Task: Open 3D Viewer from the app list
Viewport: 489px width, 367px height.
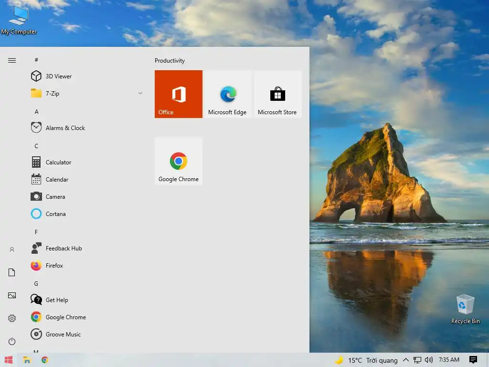Action: [x=87, y=76]
